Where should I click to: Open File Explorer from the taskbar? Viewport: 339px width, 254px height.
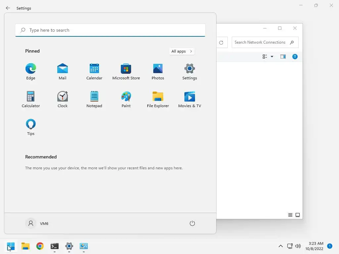(25, 246)
